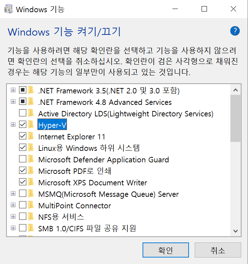Click the Windows Features title bar icon

click(9, 9)
